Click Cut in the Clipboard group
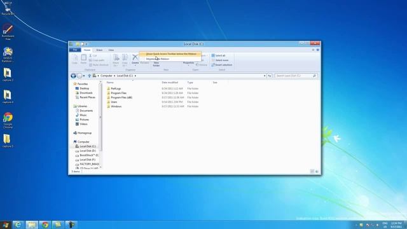Image resolution: width=407 pixels, height=229 pixels. [x=93, y=55]
